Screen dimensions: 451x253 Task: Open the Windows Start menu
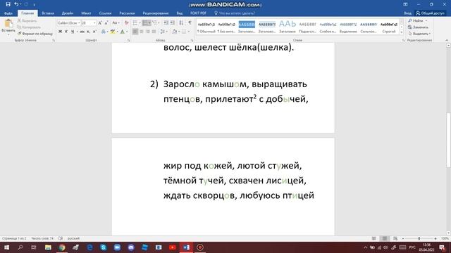(6, 247)
